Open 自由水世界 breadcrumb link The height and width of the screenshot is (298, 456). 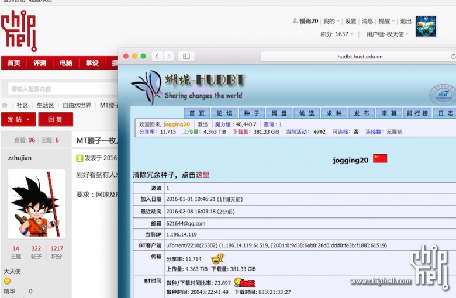point(77,105)
